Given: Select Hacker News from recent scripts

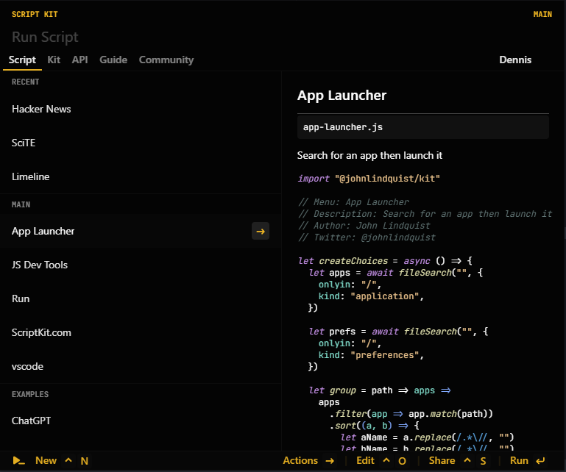Looking at the screenshot, I should coord(41,110).
